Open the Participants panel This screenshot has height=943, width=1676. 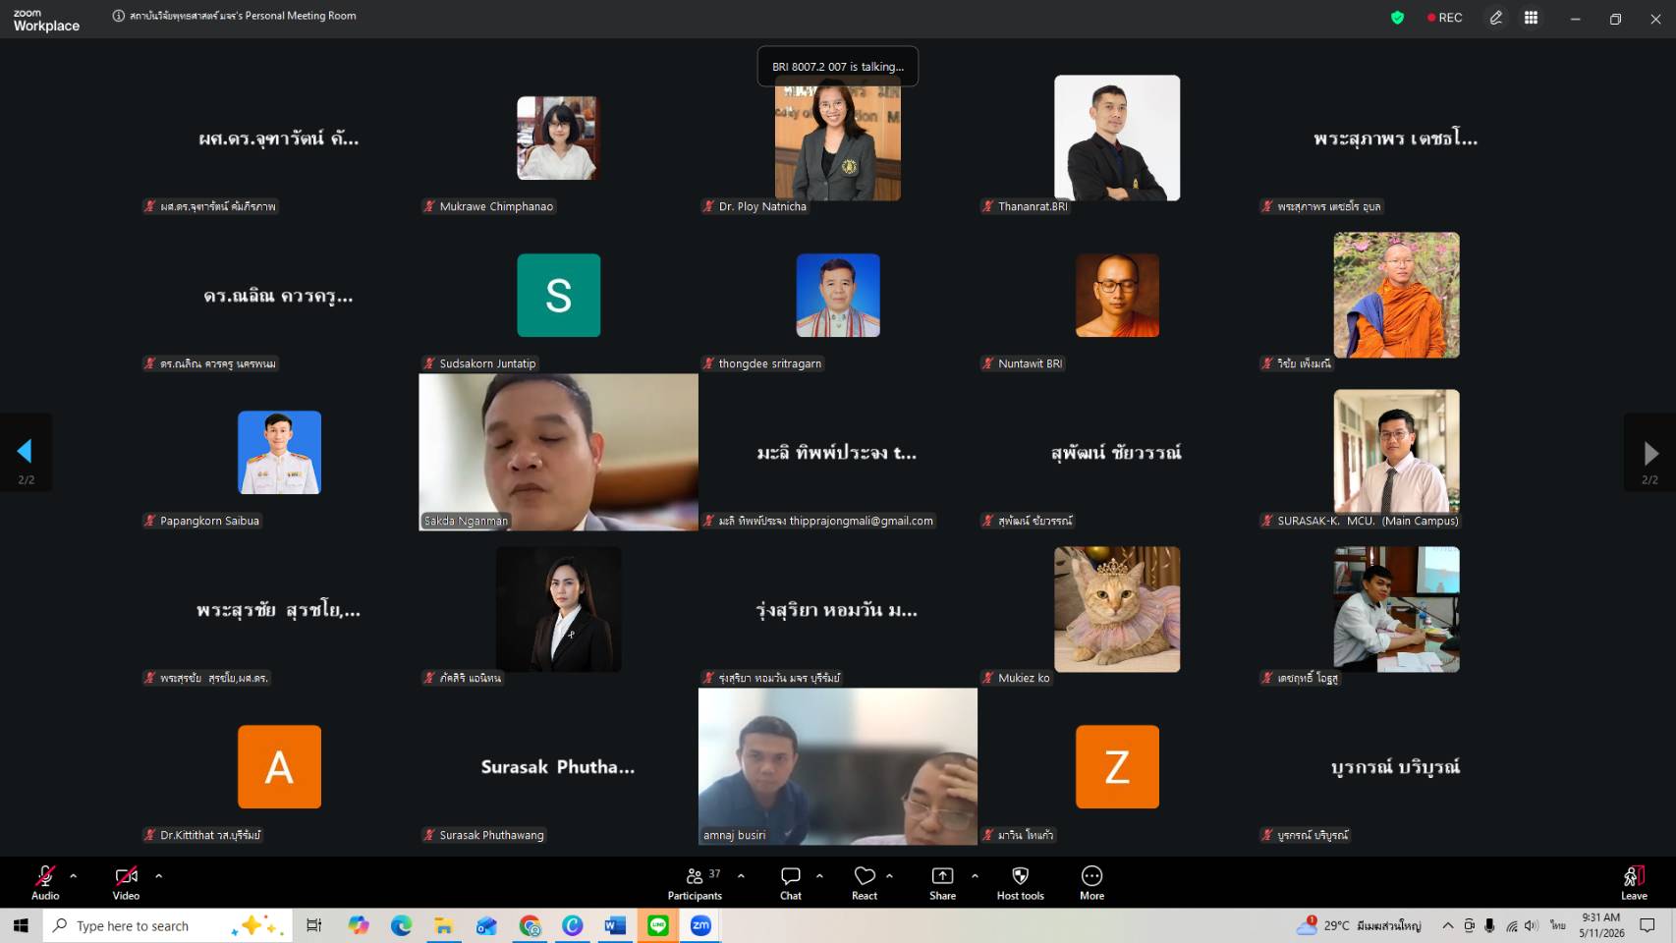pyautogui.click(x=695, y=882)
